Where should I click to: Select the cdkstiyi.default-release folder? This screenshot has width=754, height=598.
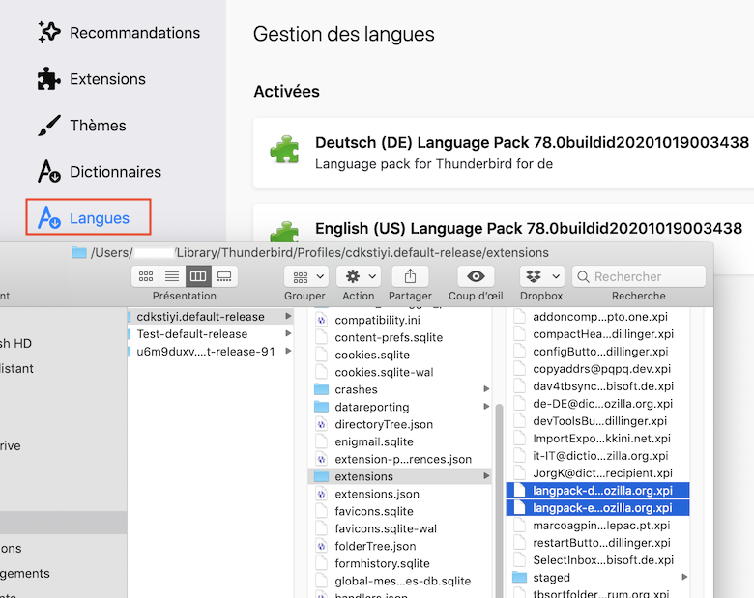click(x=210, y=316)
